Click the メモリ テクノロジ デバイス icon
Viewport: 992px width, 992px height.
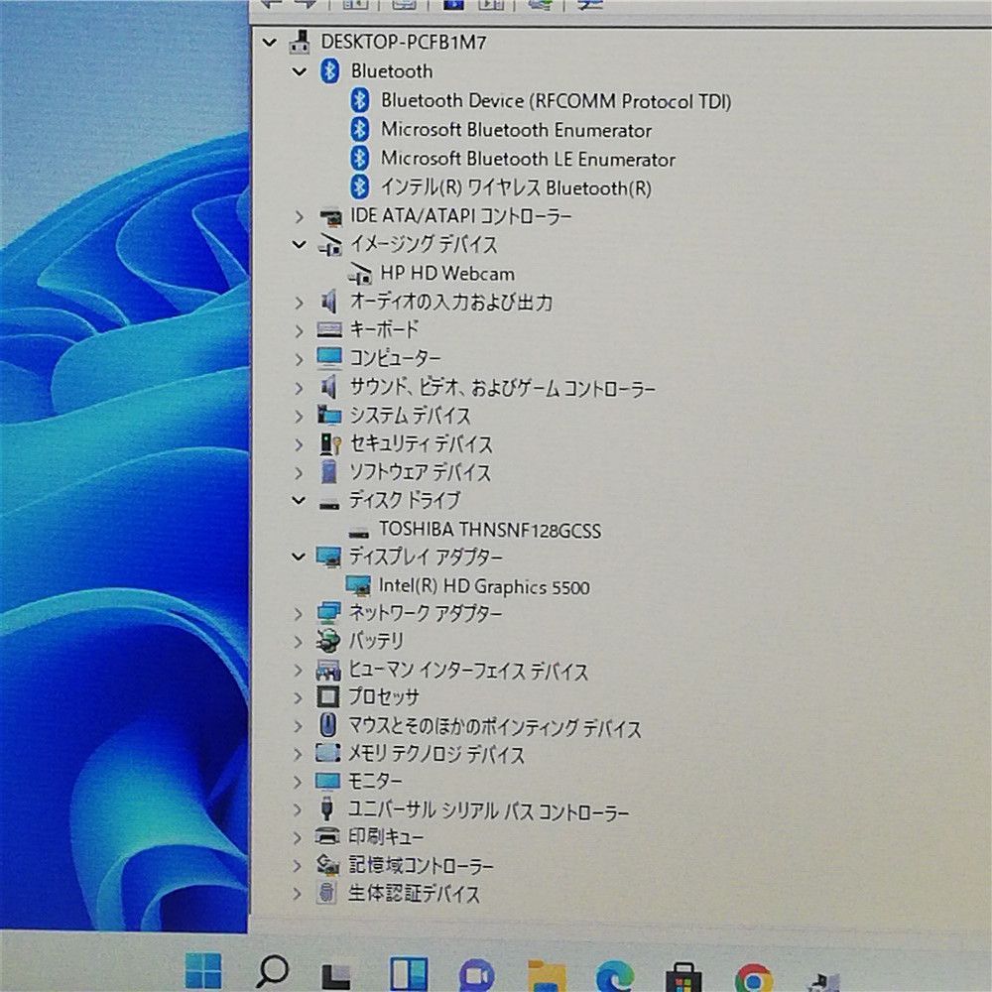pyautogui.click(x=327, y=753)
